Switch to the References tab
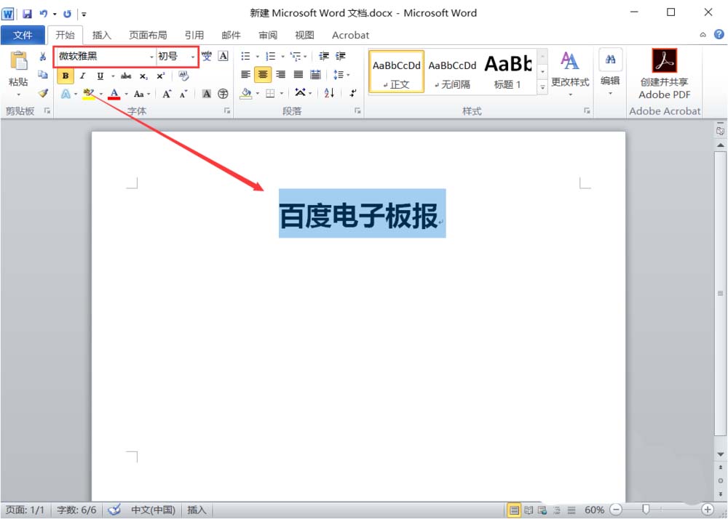Image resolution: width=728 pixels, height=519 pixels. tap(194, 35)
